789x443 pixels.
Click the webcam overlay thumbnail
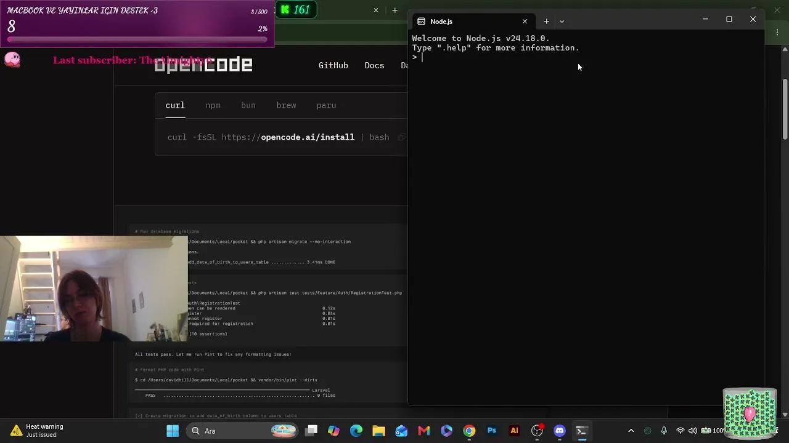click(x=94, y=289)
